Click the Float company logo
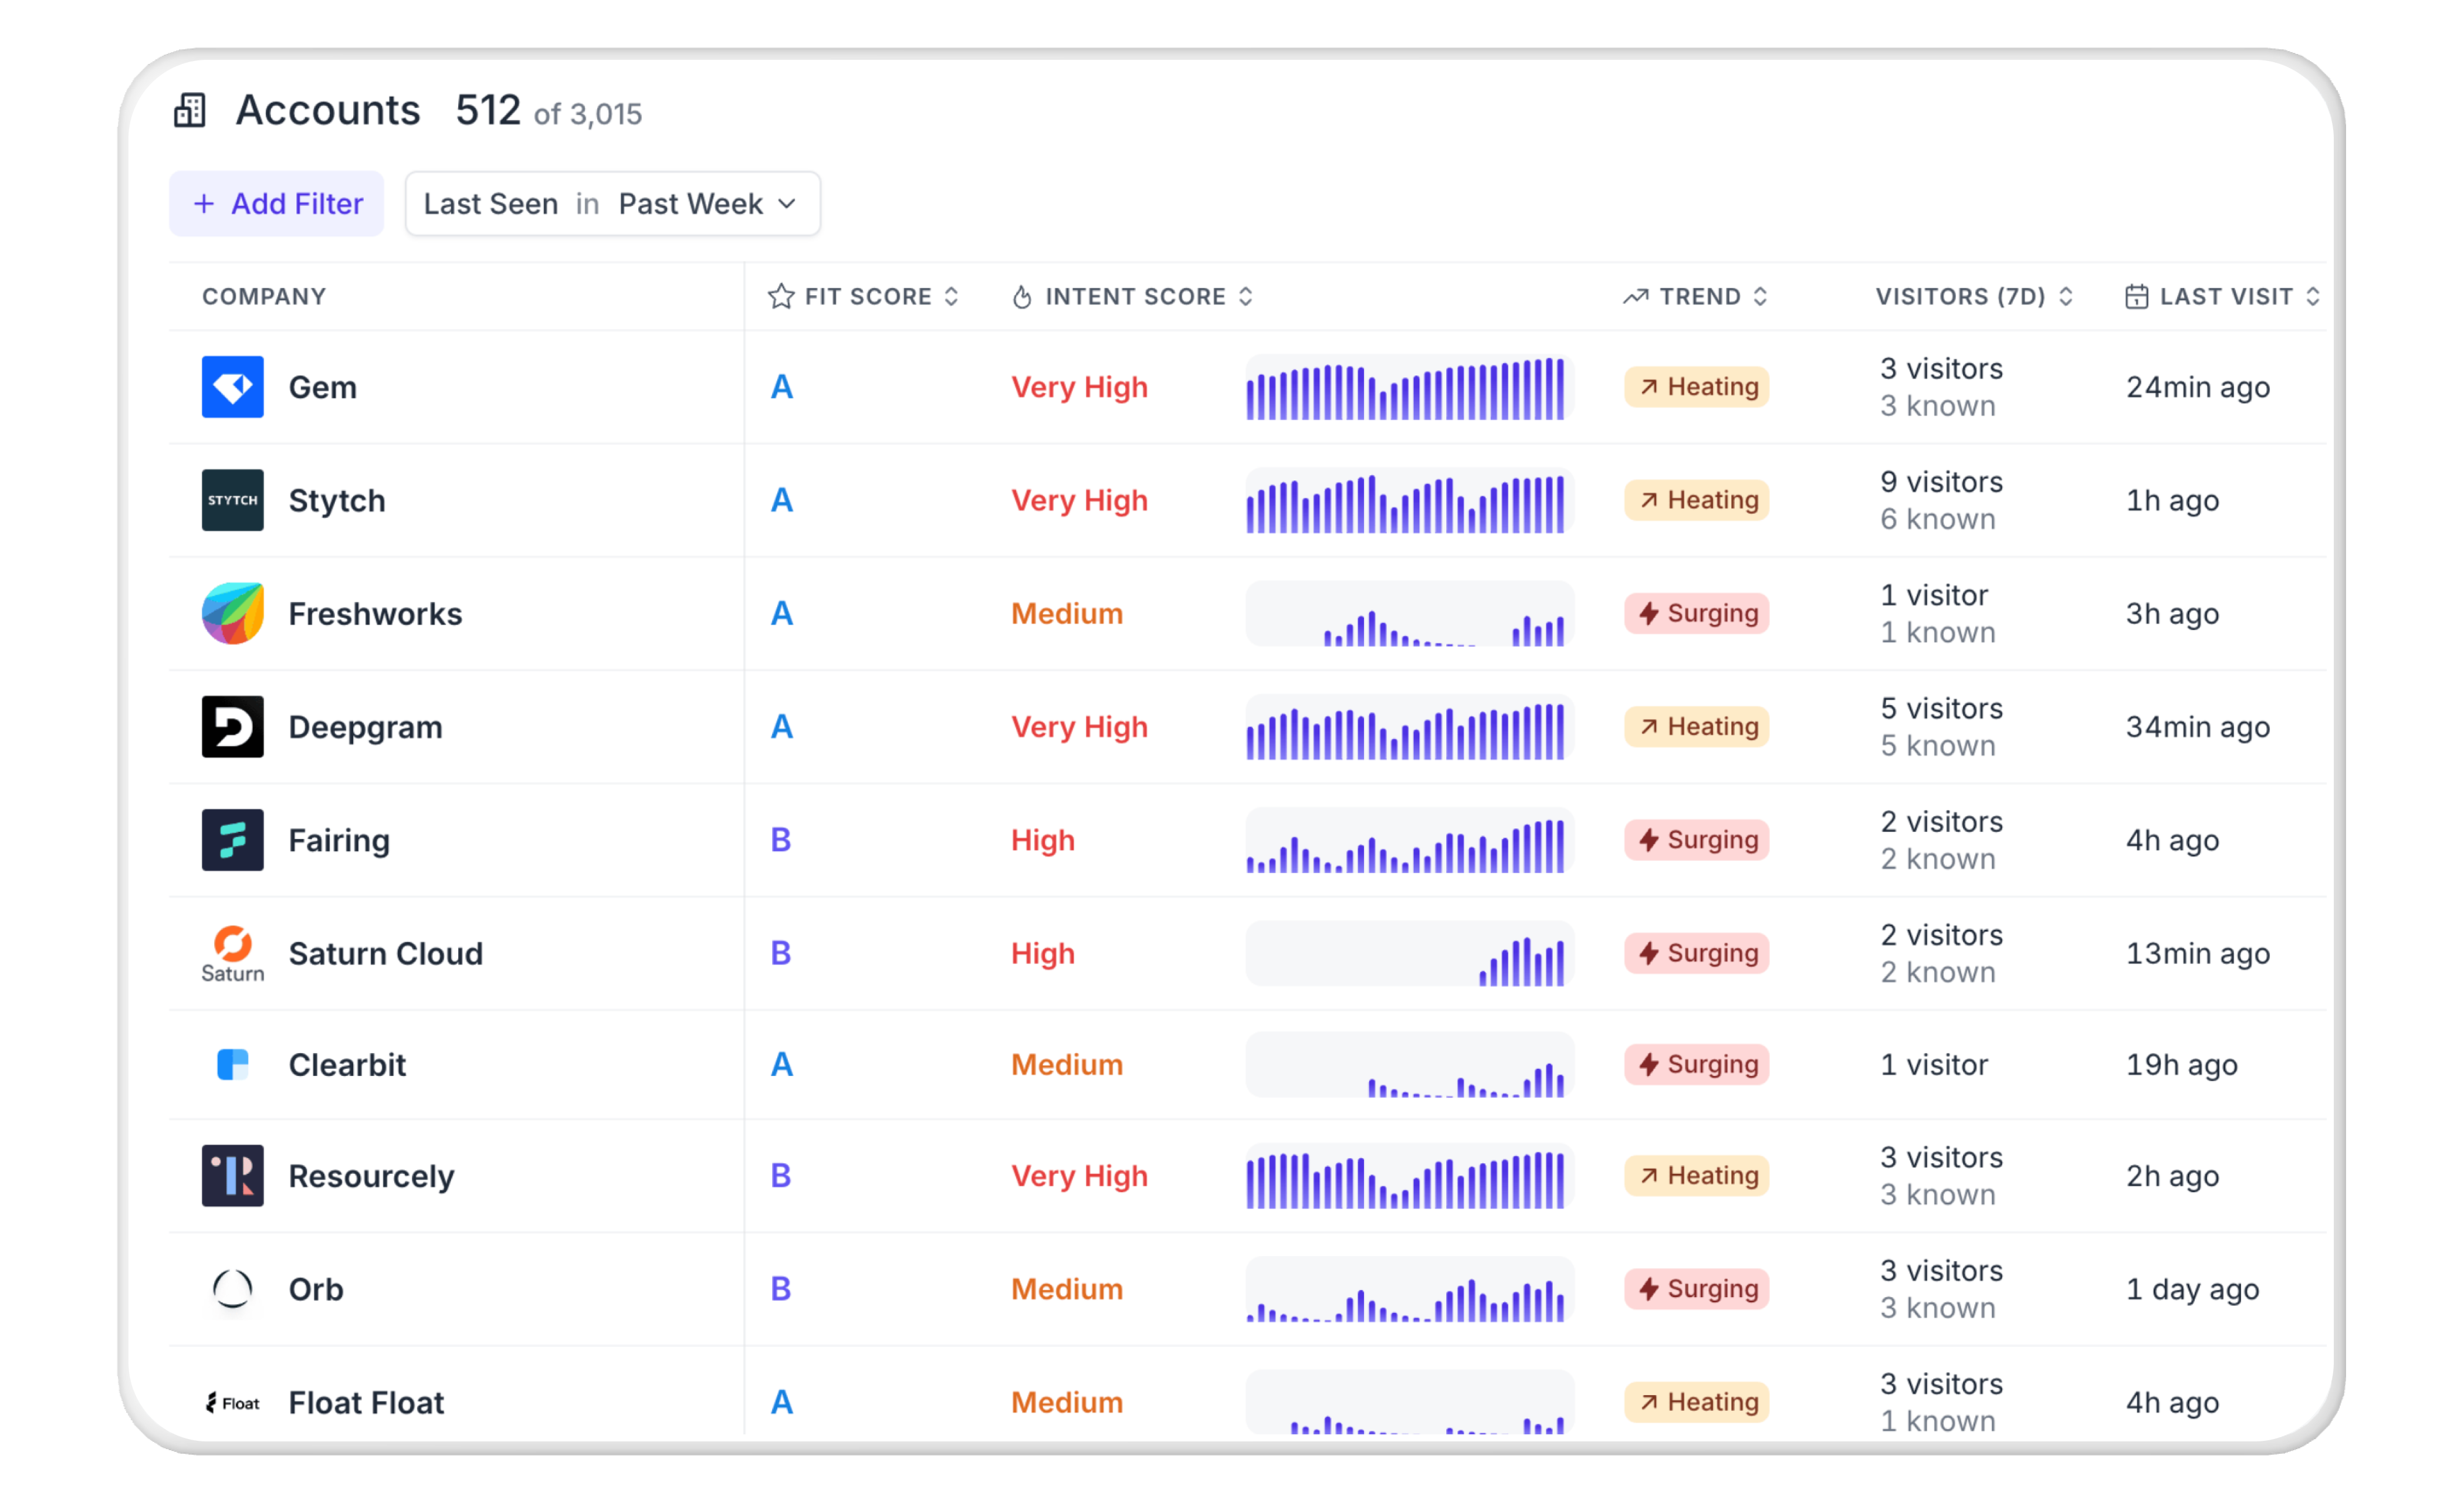 click(x=233, y=1403)
